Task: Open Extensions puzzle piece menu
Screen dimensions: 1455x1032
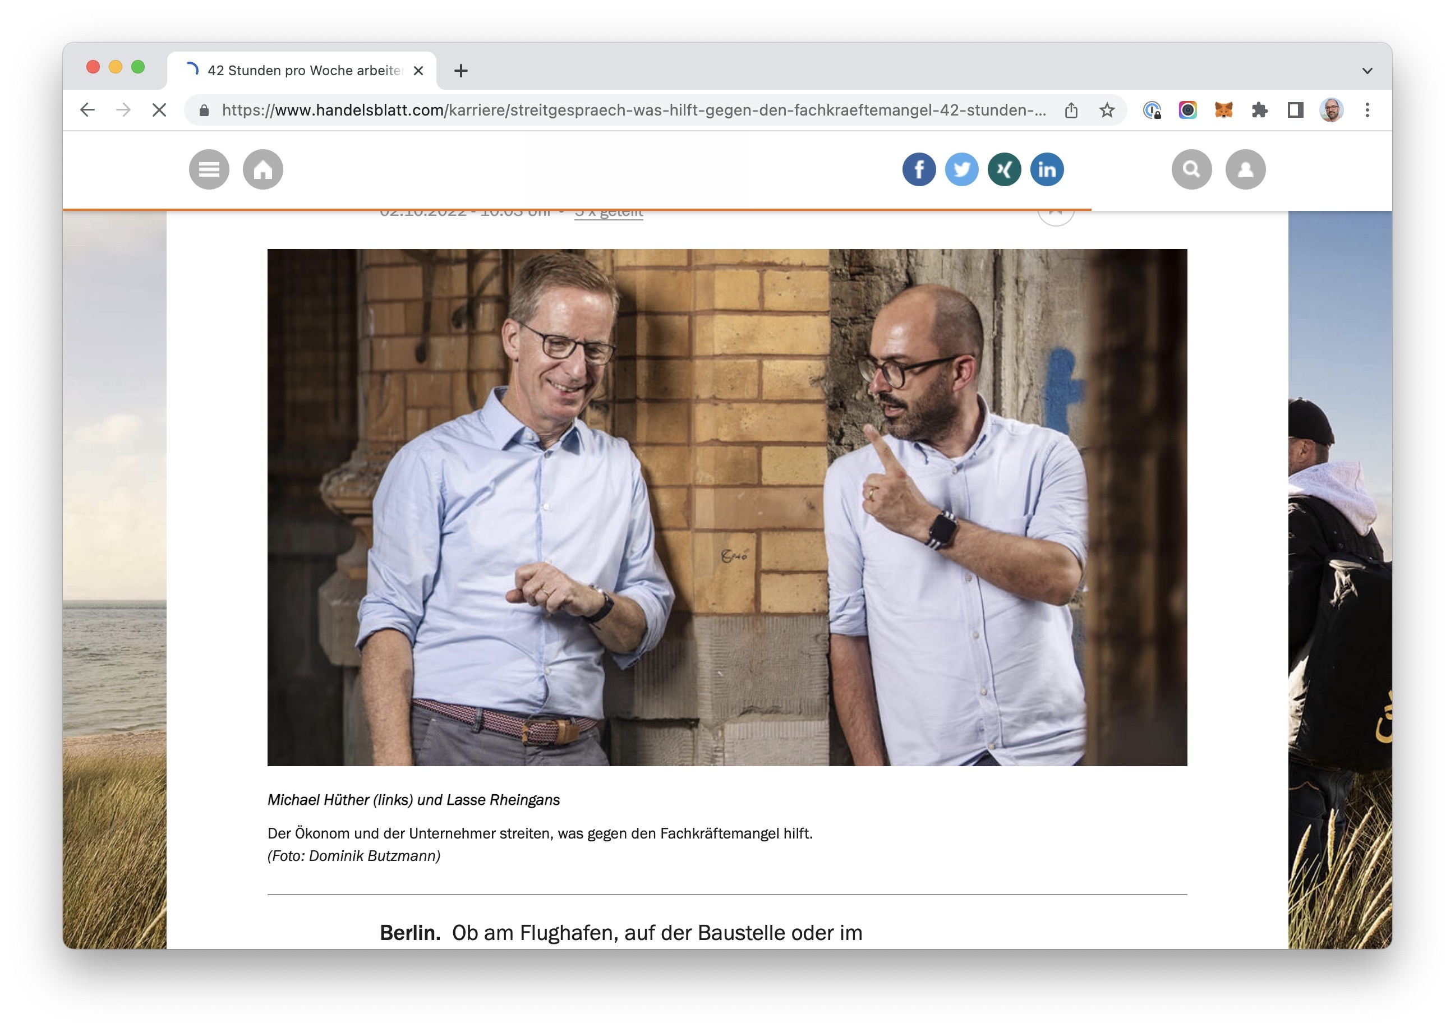Action: pos(1259,110)
